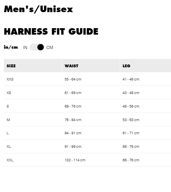Click the WAIST column header
Image resolution: width=171 pixels, height=192 pixels.
(72, 66)
